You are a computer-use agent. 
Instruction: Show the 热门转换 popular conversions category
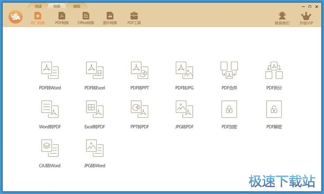pos(38,18)
